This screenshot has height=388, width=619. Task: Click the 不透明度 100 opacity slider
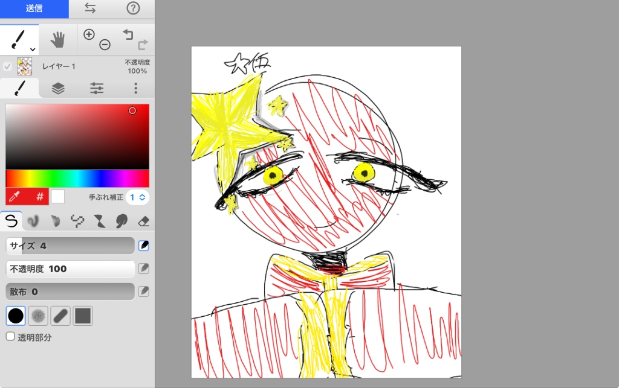(x=70, y=269)
